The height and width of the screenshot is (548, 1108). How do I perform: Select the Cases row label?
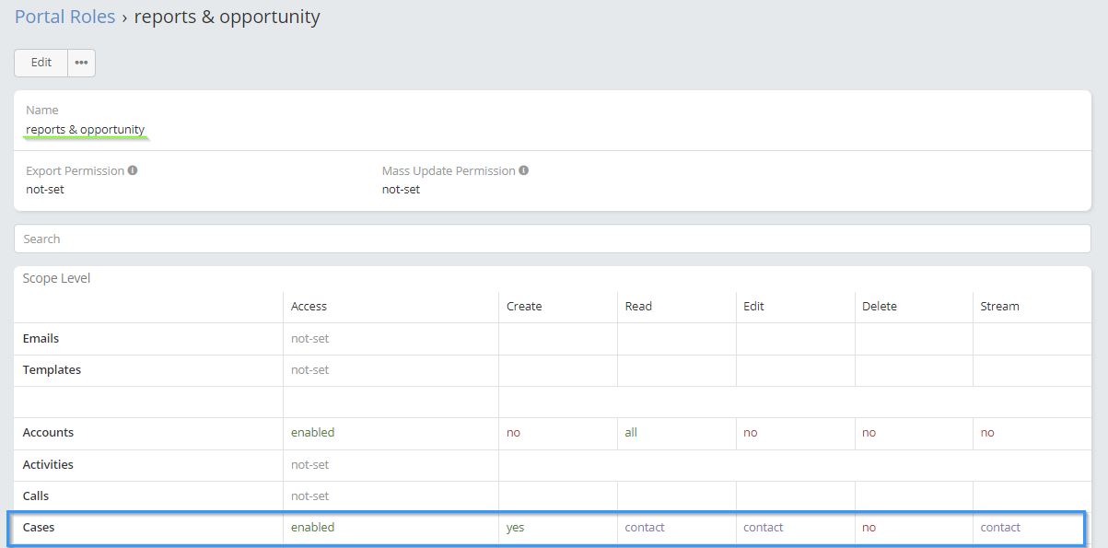pos(40,528)
